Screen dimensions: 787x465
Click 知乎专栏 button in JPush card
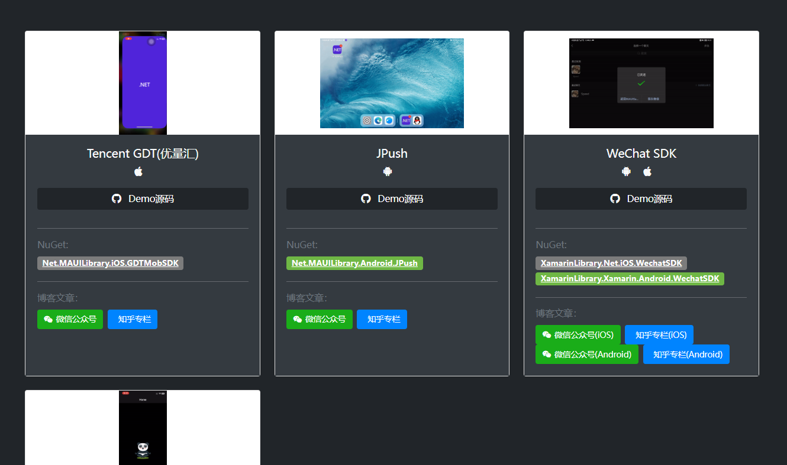click(382, 319)
